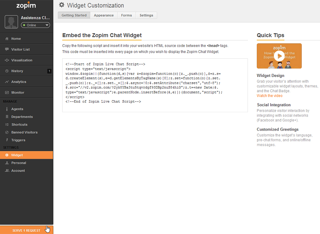Click the Home house icon in sidebar
The image size is (320, 234).
[7, 39]
